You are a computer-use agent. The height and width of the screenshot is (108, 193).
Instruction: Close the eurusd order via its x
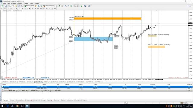click(x=191, y=87)
